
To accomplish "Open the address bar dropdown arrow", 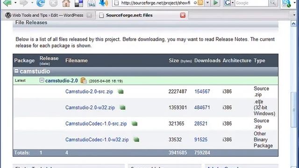I will pyautogui.click(x=207, y=3).
